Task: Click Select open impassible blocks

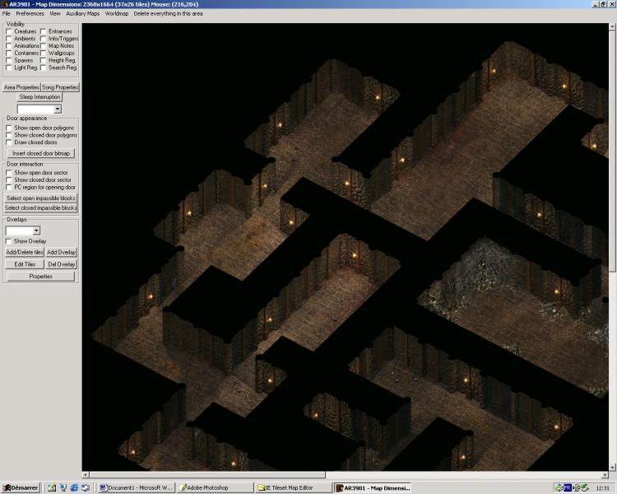Action: pos(41,198)
